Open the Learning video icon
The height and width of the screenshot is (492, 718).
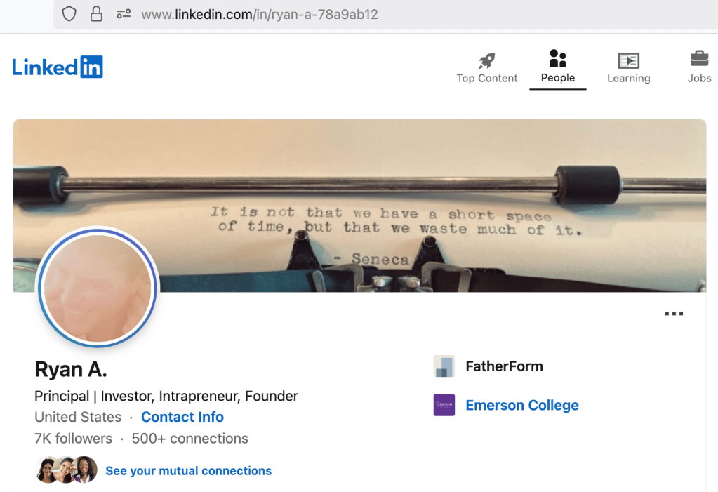point(629,60)
